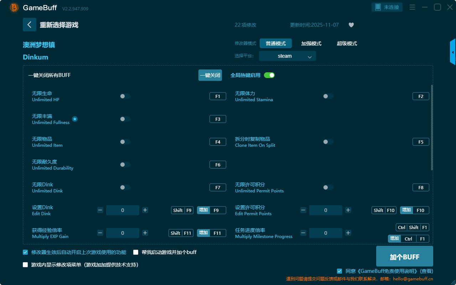Viewport: 456px width, 285px height.
Task: Click the star badge next to Unlimited Fullness
Action: click(75, 119)
